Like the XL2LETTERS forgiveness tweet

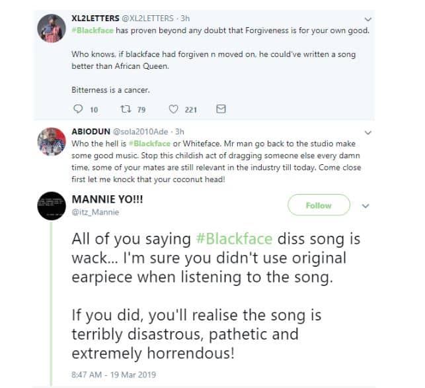[174, 109]
